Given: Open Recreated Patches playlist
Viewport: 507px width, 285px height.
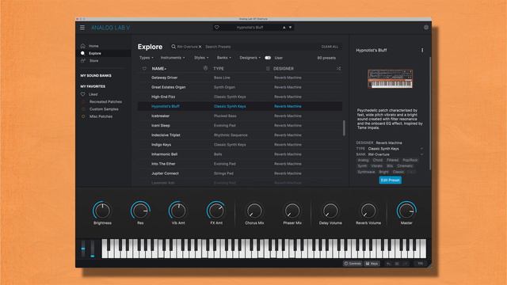Looking at the screenshot, I should click(105, 102).
